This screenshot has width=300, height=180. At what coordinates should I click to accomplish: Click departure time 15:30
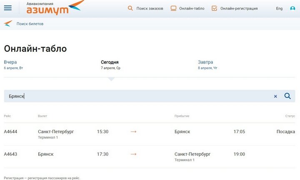click(x=103, y=131)
